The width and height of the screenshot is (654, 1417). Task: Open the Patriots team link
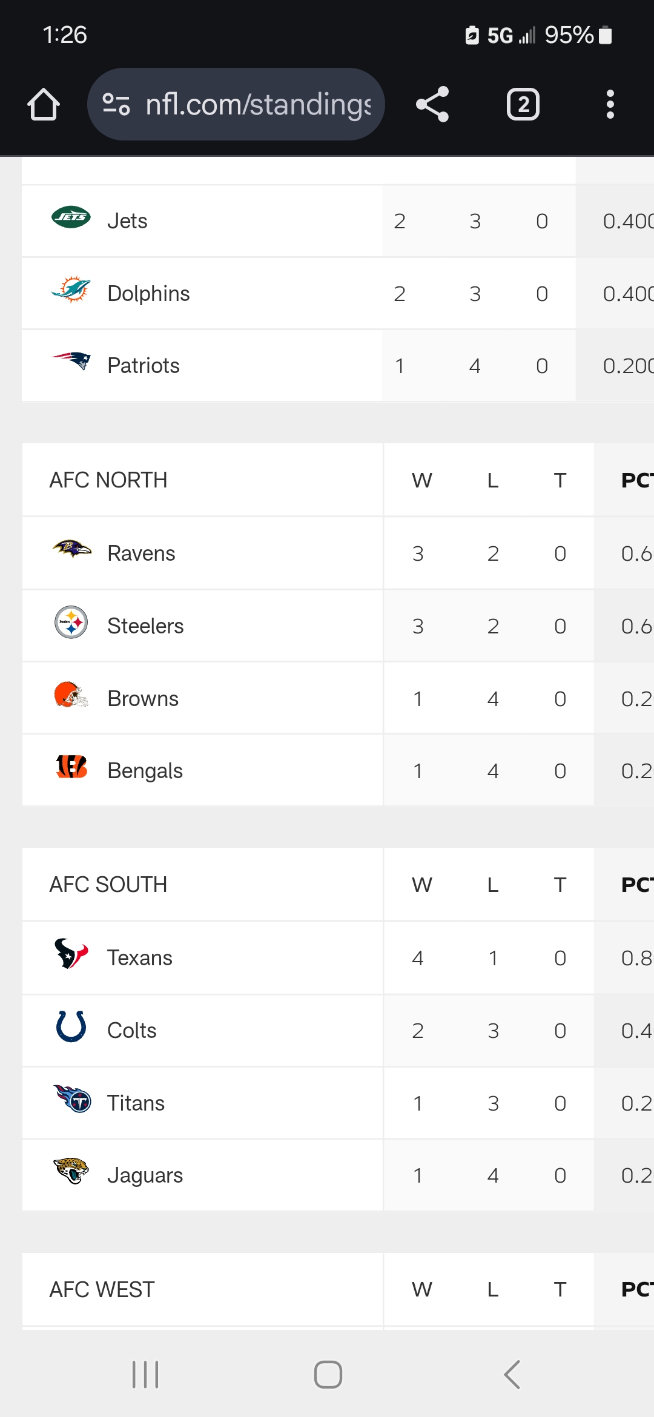[144, 366]
